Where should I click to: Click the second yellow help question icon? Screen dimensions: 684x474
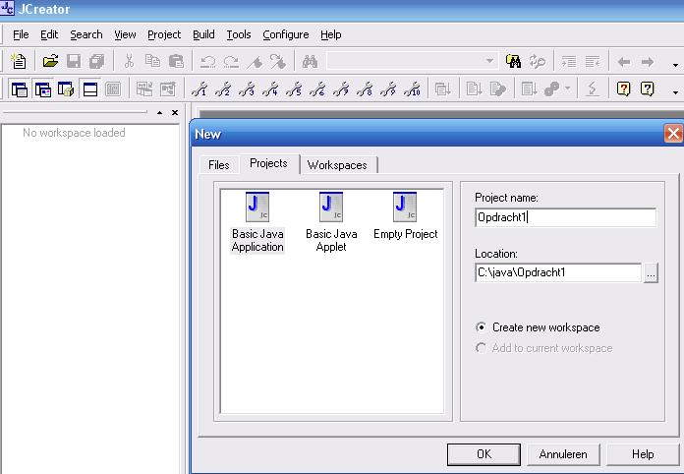pyautogui.click(x=647, y=89)
